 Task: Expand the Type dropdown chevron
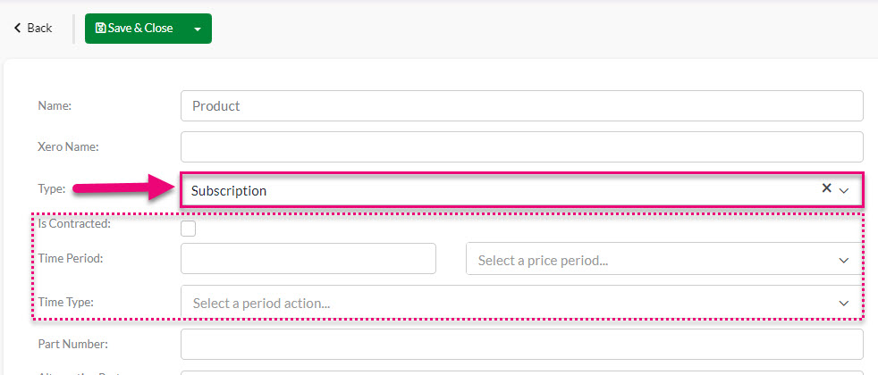(844, 190)
